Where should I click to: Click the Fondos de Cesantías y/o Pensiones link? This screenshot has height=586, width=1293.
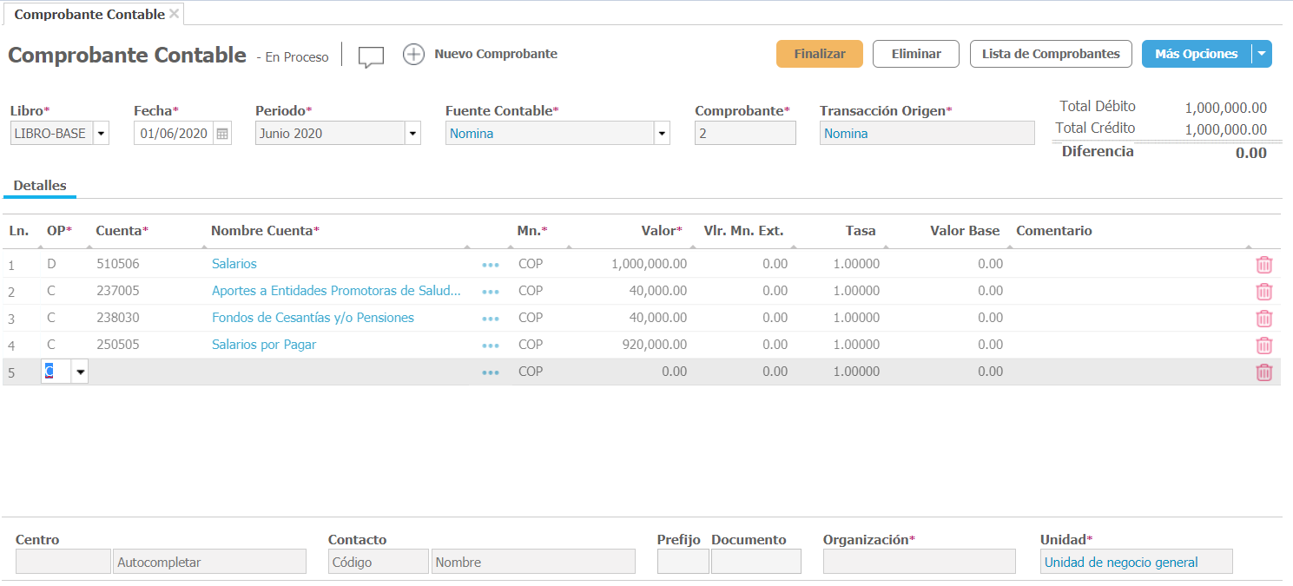(313, 318)
